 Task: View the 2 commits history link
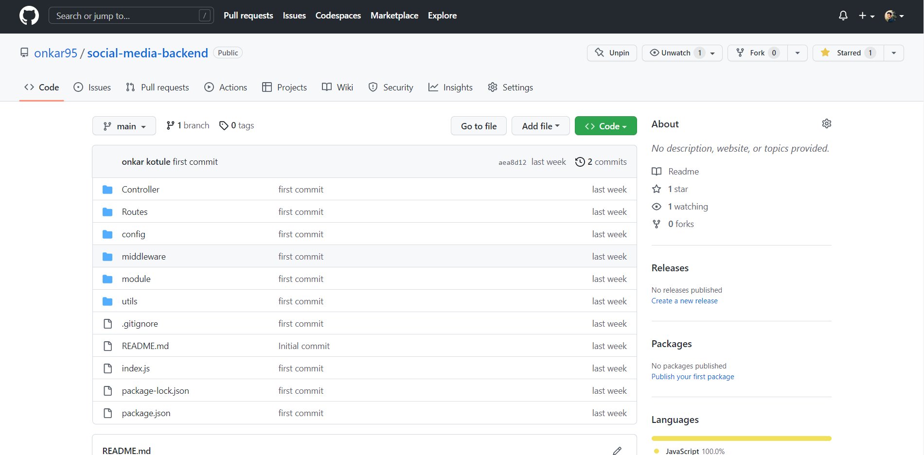pos(601,162)
